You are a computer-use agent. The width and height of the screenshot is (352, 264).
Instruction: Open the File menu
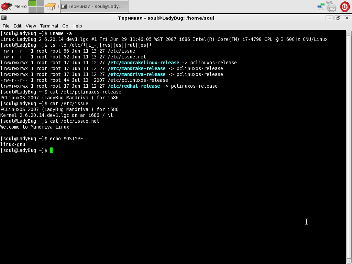pyautogui.click(x=6, y=26)
